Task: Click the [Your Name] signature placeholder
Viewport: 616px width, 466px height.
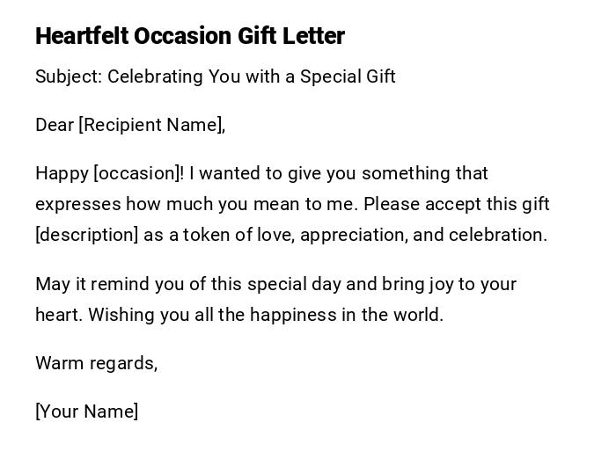Action: coord(86,411)
